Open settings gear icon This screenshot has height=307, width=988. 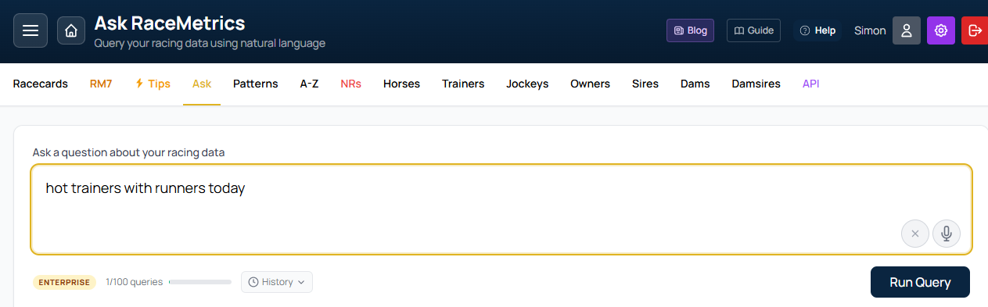point(941,30)
